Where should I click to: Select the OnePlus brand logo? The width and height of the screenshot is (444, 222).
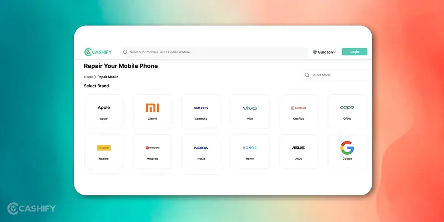click(x=298, y=108)
